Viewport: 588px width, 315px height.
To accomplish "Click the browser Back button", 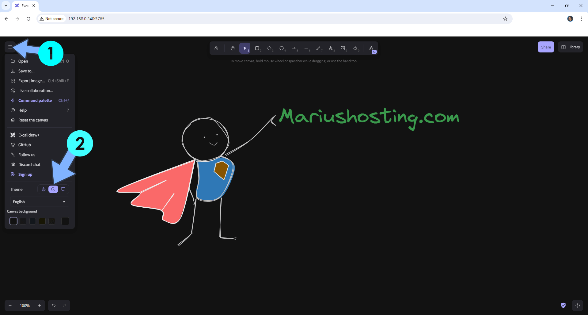I will pyautogui.click(x=6, y=19).
